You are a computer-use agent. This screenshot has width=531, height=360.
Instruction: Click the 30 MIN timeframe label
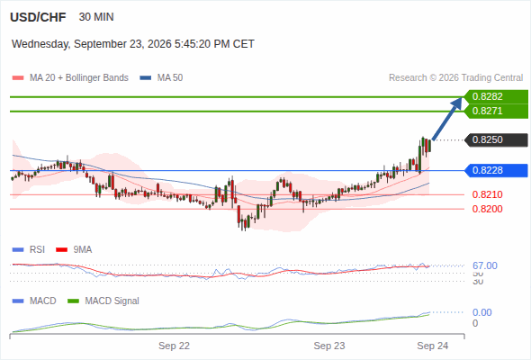point(96,17)
